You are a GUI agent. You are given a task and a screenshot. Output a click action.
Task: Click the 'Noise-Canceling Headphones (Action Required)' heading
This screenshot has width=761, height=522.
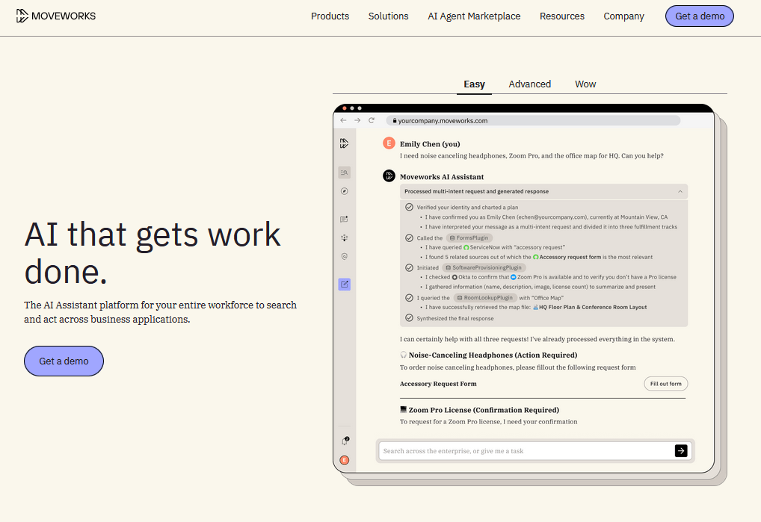click(493, 355)
